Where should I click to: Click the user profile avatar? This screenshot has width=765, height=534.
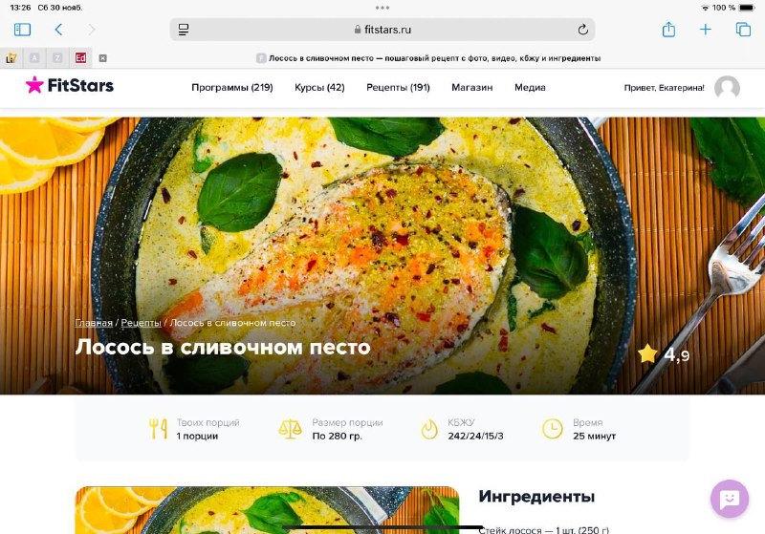[x=727, y=88]
